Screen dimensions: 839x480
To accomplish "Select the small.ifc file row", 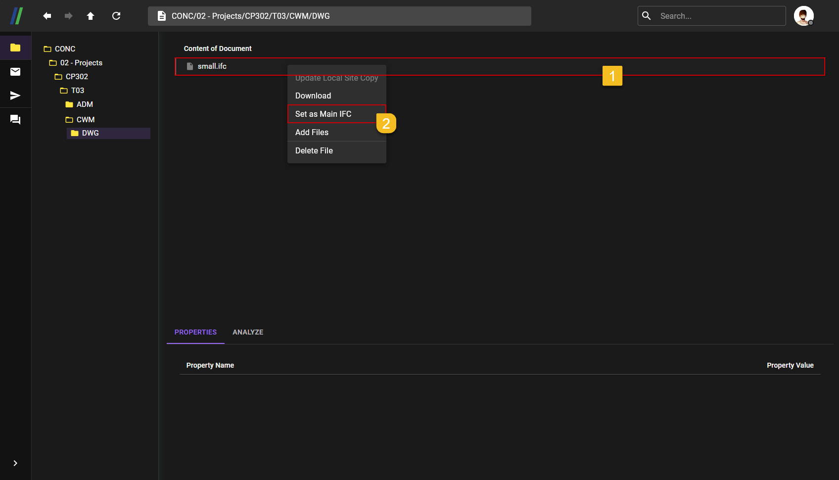I will click(x=212, y=66).
